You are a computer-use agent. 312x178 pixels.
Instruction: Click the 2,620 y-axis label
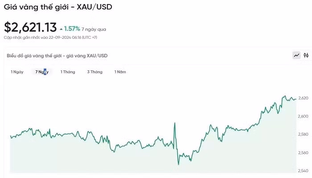(x=303, y=98)
